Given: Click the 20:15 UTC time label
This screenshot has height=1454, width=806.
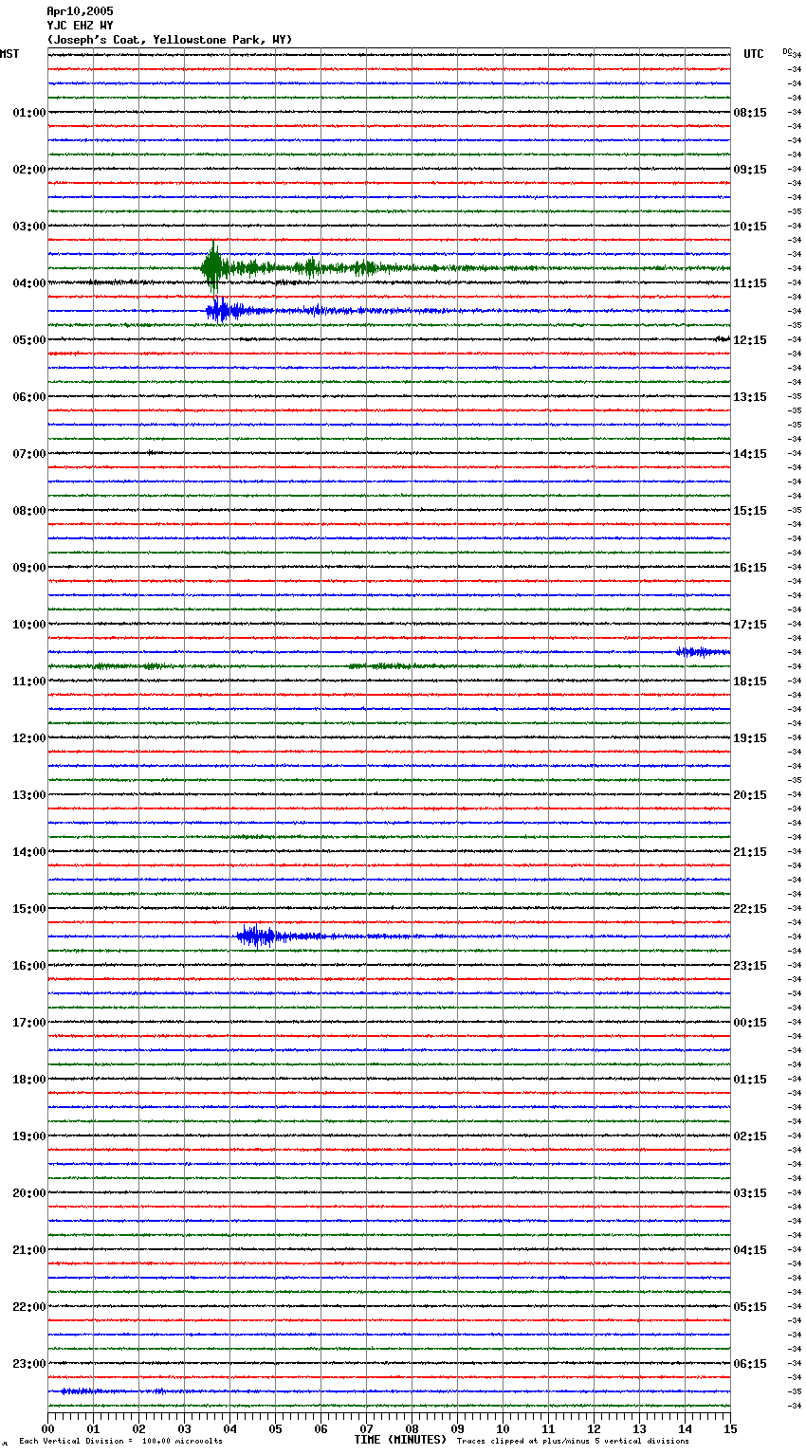Looking at the screenshot, I should click(750, 795).
